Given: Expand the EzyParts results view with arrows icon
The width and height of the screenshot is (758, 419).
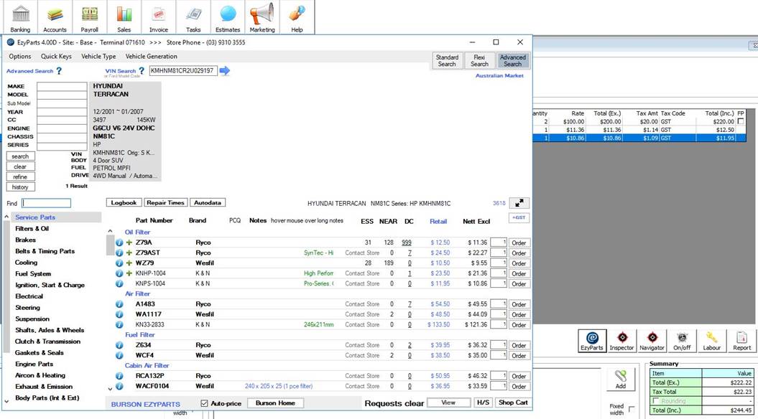Looking at the screenshot, I should (x=519, y=203).
